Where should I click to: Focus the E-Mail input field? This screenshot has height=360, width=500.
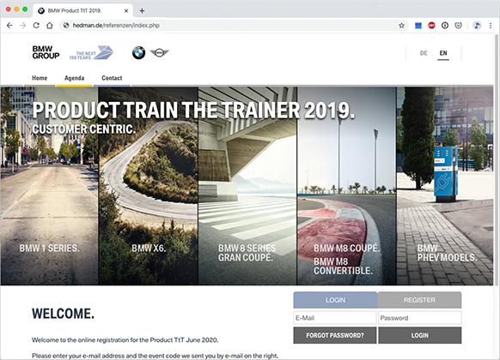pos(335,318)
